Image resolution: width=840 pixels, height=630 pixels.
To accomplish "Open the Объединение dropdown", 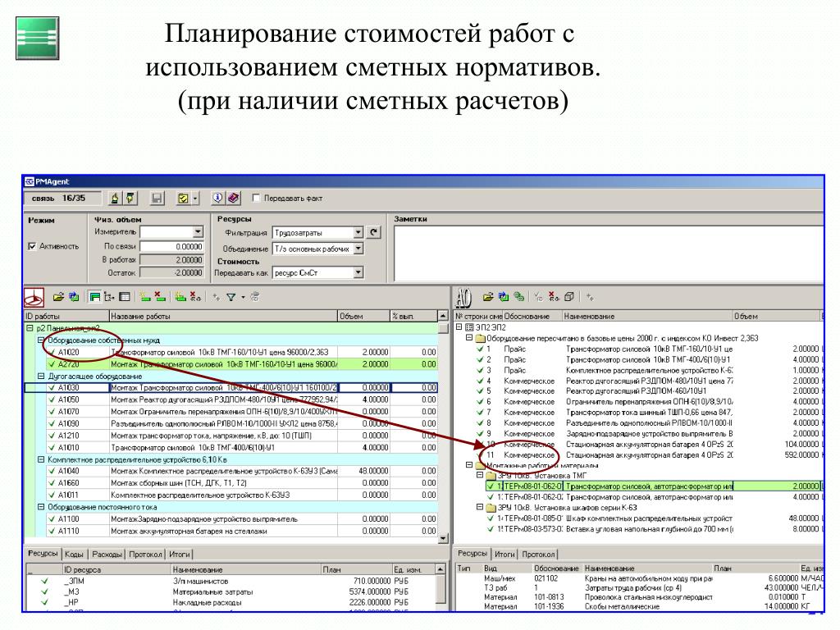I will point(358,249).
